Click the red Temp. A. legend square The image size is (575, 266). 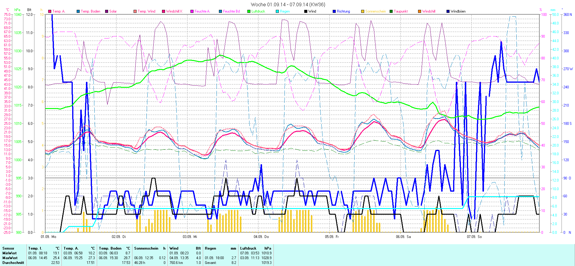[50, 11]
